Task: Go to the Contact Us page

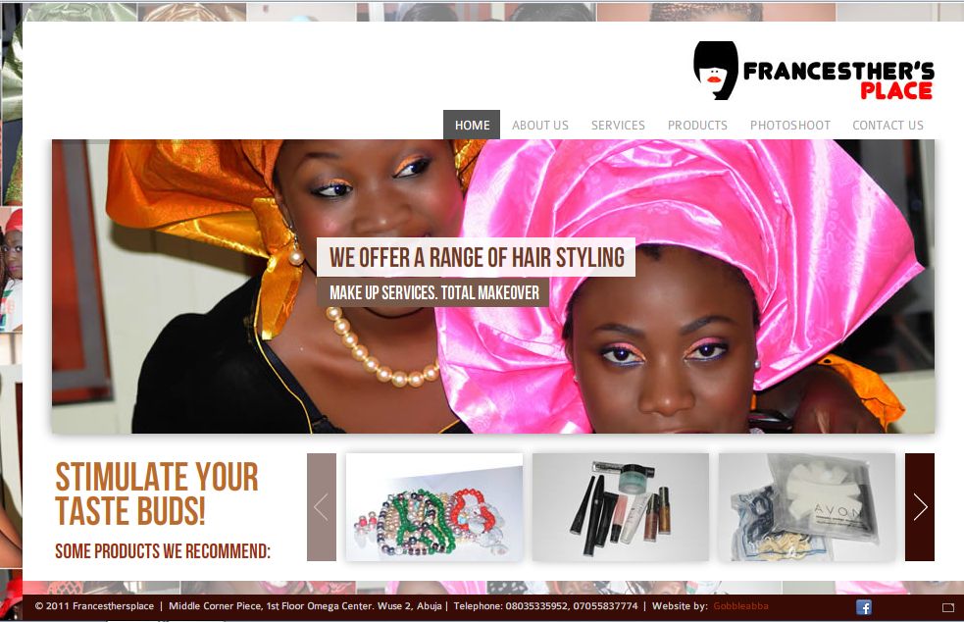Action: pos(888,125)
